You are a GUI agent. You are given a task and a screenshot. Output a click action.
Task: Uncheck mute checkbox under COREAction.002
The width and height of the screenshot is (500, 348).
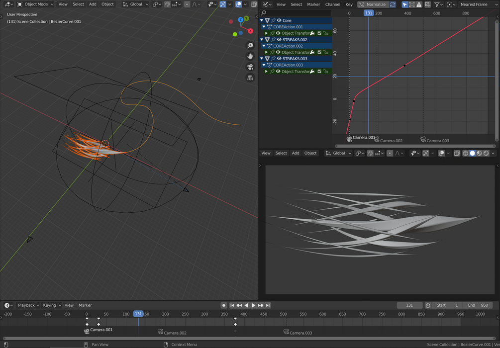pos(319,52)
